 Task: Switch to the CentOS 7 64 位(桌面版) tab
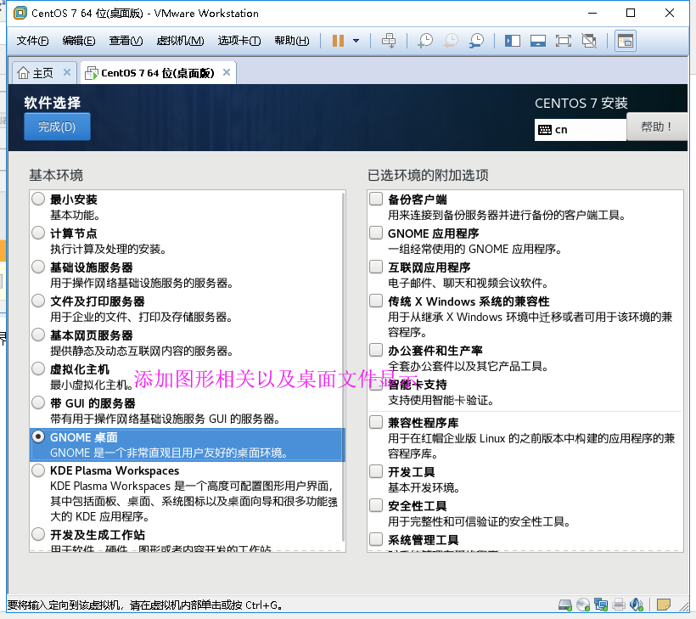tap(158, 73)
